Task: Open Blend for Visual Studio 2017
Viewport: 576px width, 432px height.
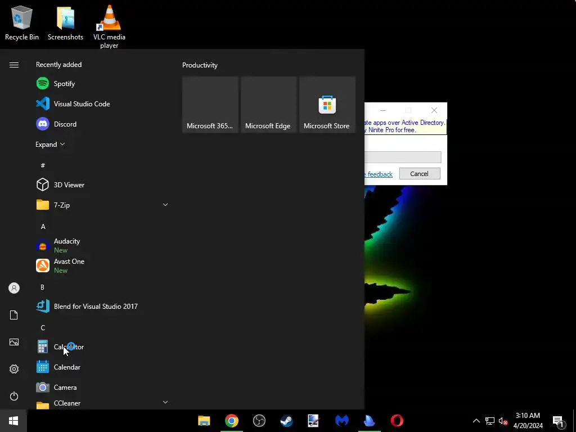Action: (x=102, y=307)
